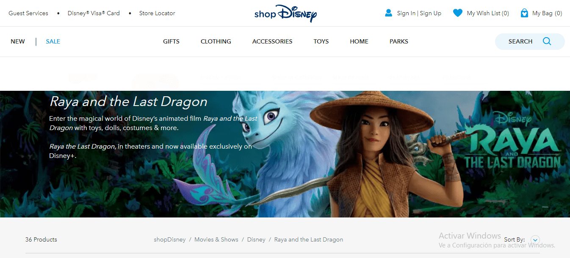Click the Movies & Shows breadcrumb
This screenshot has height=258, width=570.
click(x=216, y=239)
